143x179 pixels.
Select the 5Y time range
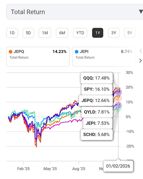130,33
